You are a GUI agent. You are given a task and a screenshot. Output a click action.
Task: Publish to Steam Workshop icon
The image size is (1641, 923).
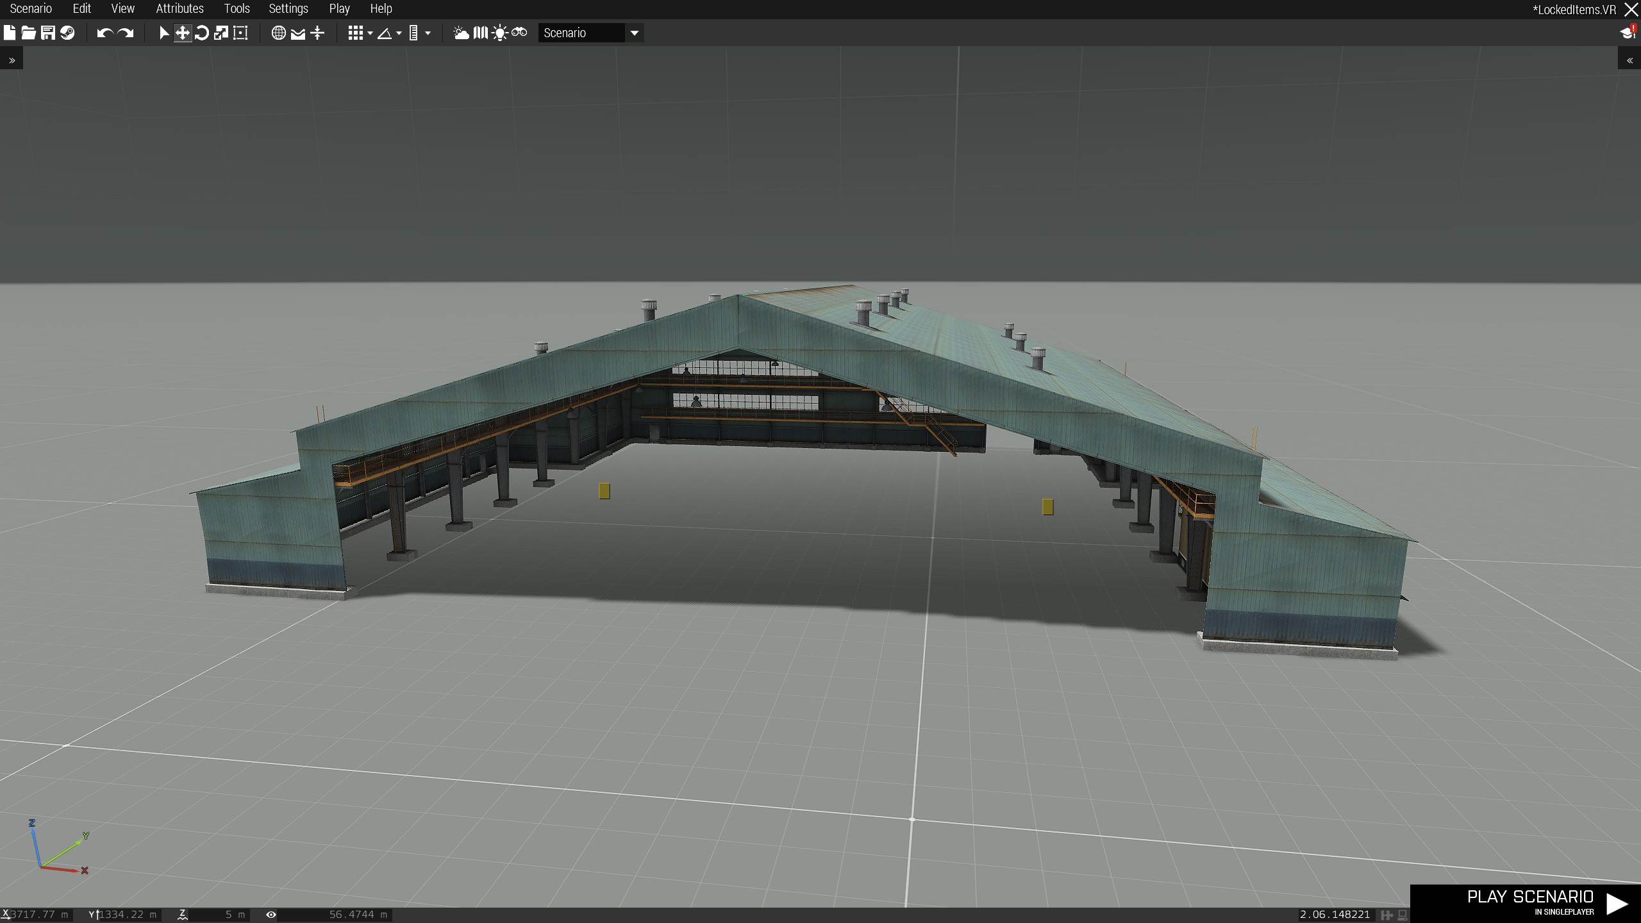coord(67,33)
